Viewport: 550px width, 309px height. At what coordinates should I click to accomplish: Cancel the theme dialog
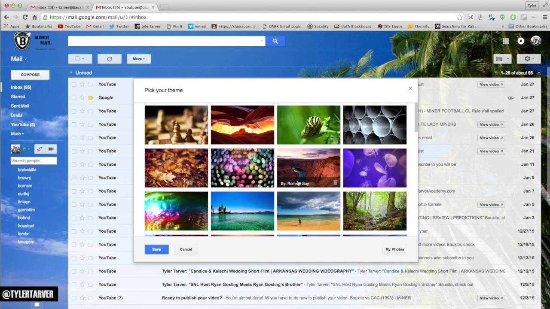pos(186,249)
